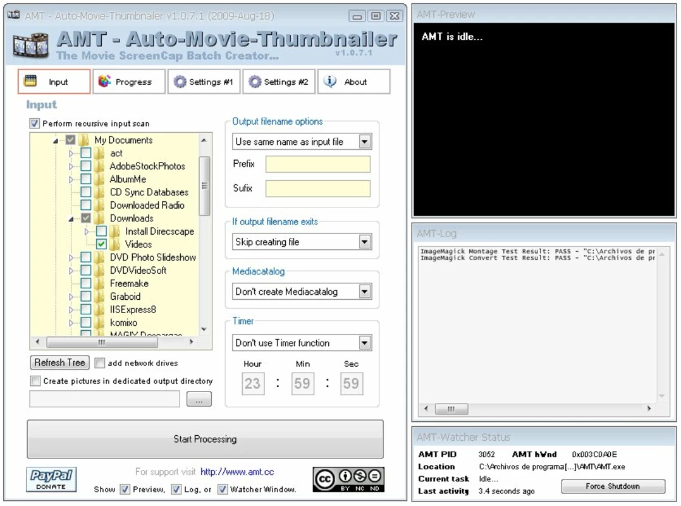
Task: Collapse the Downloads tree node
Action: [x=71, y=218]
